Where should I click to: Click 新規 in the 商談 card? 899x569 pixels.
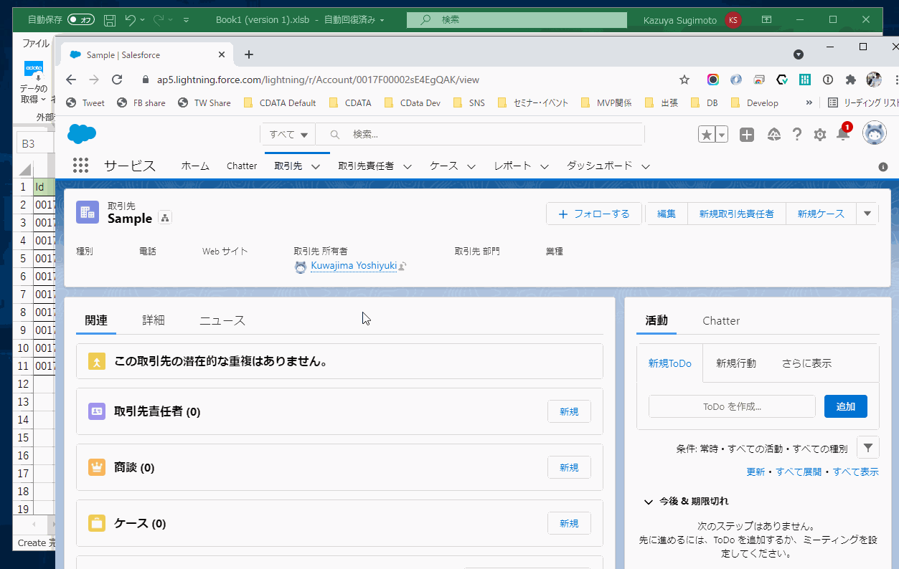point(569,467)
